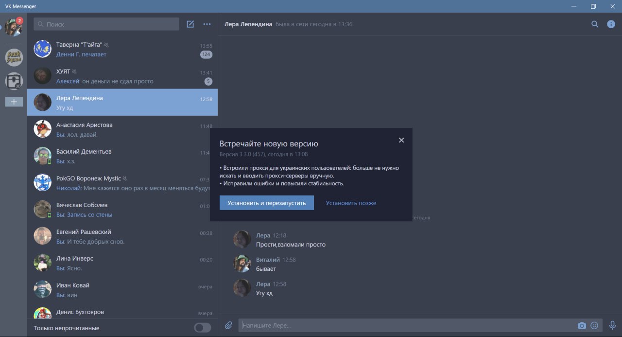The image size is (622, 337).
Task: Click Виталий's avatar in the conversation
Action: pyautogui.click(x=242, y=264)
